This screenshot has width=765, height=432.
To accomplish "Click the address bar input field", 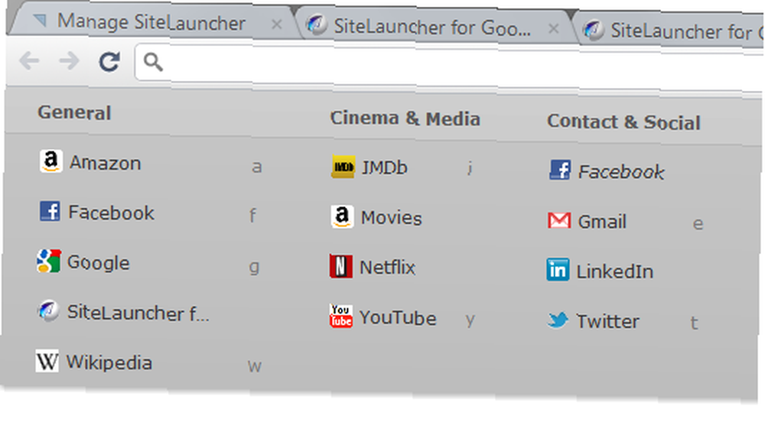I will 449,67.
